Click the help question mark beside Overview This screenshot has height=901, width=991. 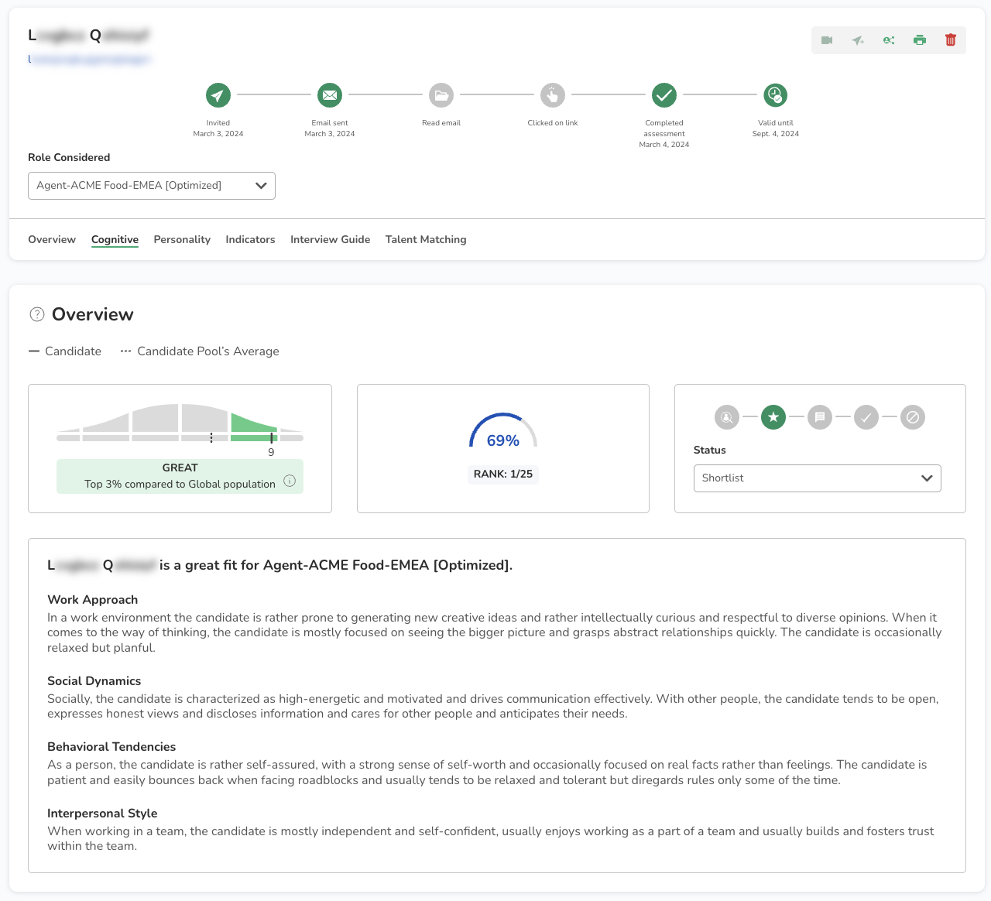click(x=36, y=314)
